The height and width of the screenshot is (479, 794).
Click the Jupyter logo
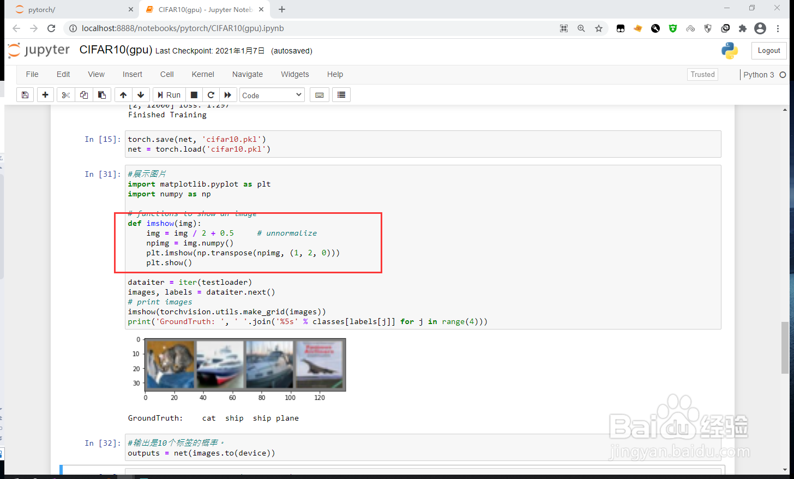[x=39, y=50]
